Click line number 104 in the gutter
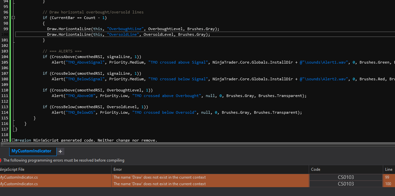The width and height of the screenshot is (395, 196). coord(5,57)
